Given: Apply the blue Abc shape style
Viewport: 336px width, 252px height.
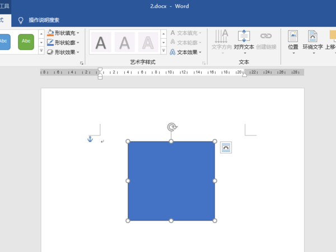Looking at the screenshot, I should [4, 42].
